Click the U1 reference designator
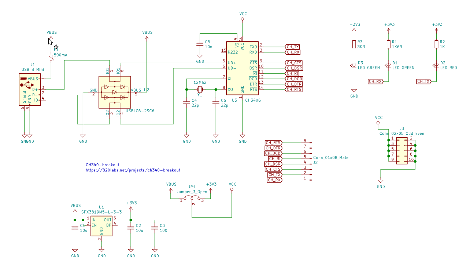 tap(101, 207)
